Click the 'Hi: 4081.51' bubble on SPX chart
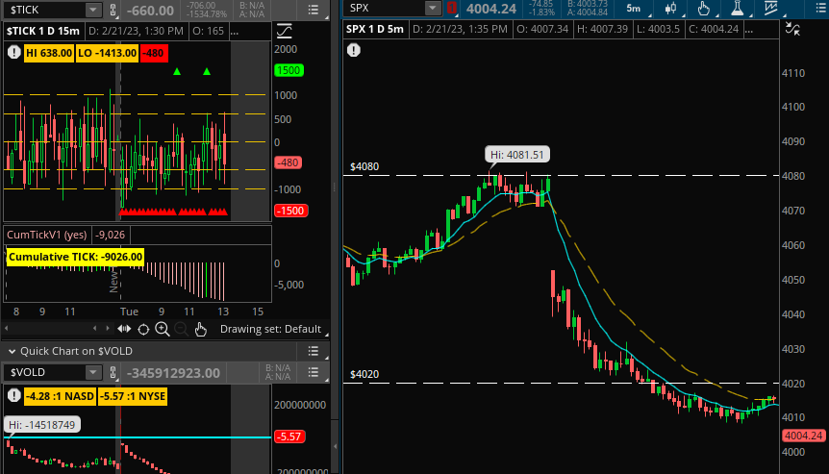This screenshot has width=829, height=474. point(517,155)
